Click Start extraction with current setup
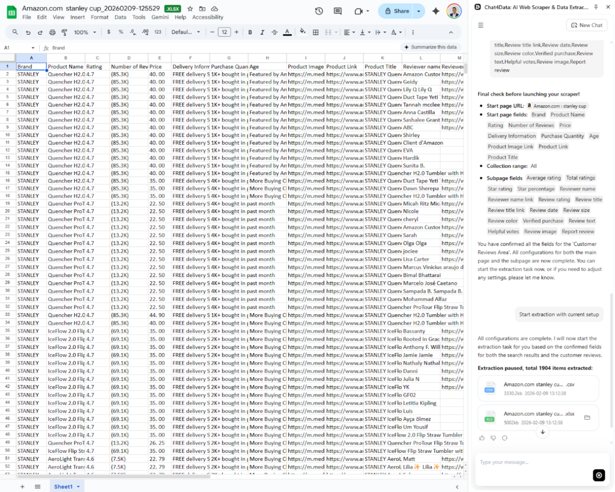This screenshot has width=615, height=492. (x=559, y=314)
